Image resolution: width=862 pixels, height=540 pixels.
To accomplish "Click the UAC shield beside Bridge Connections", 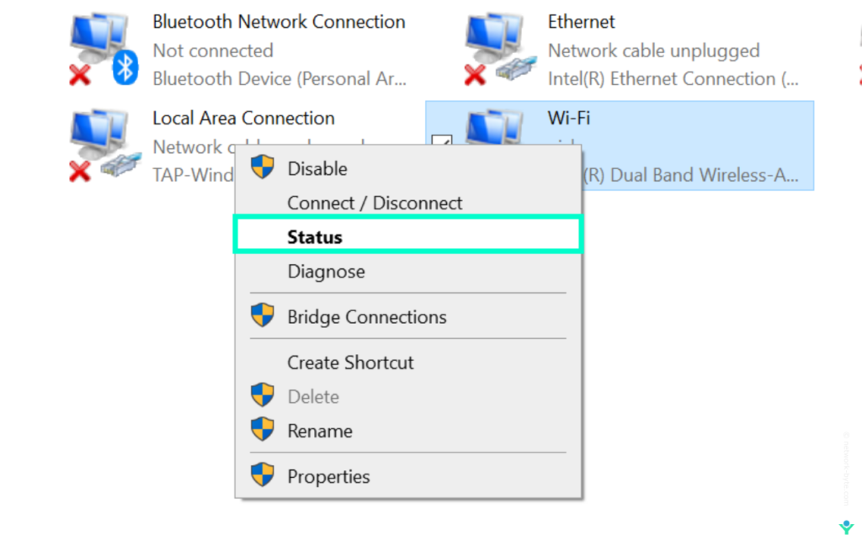I will 262,315.
